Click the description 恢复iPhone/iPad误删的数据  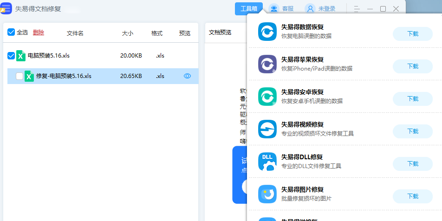317,69
